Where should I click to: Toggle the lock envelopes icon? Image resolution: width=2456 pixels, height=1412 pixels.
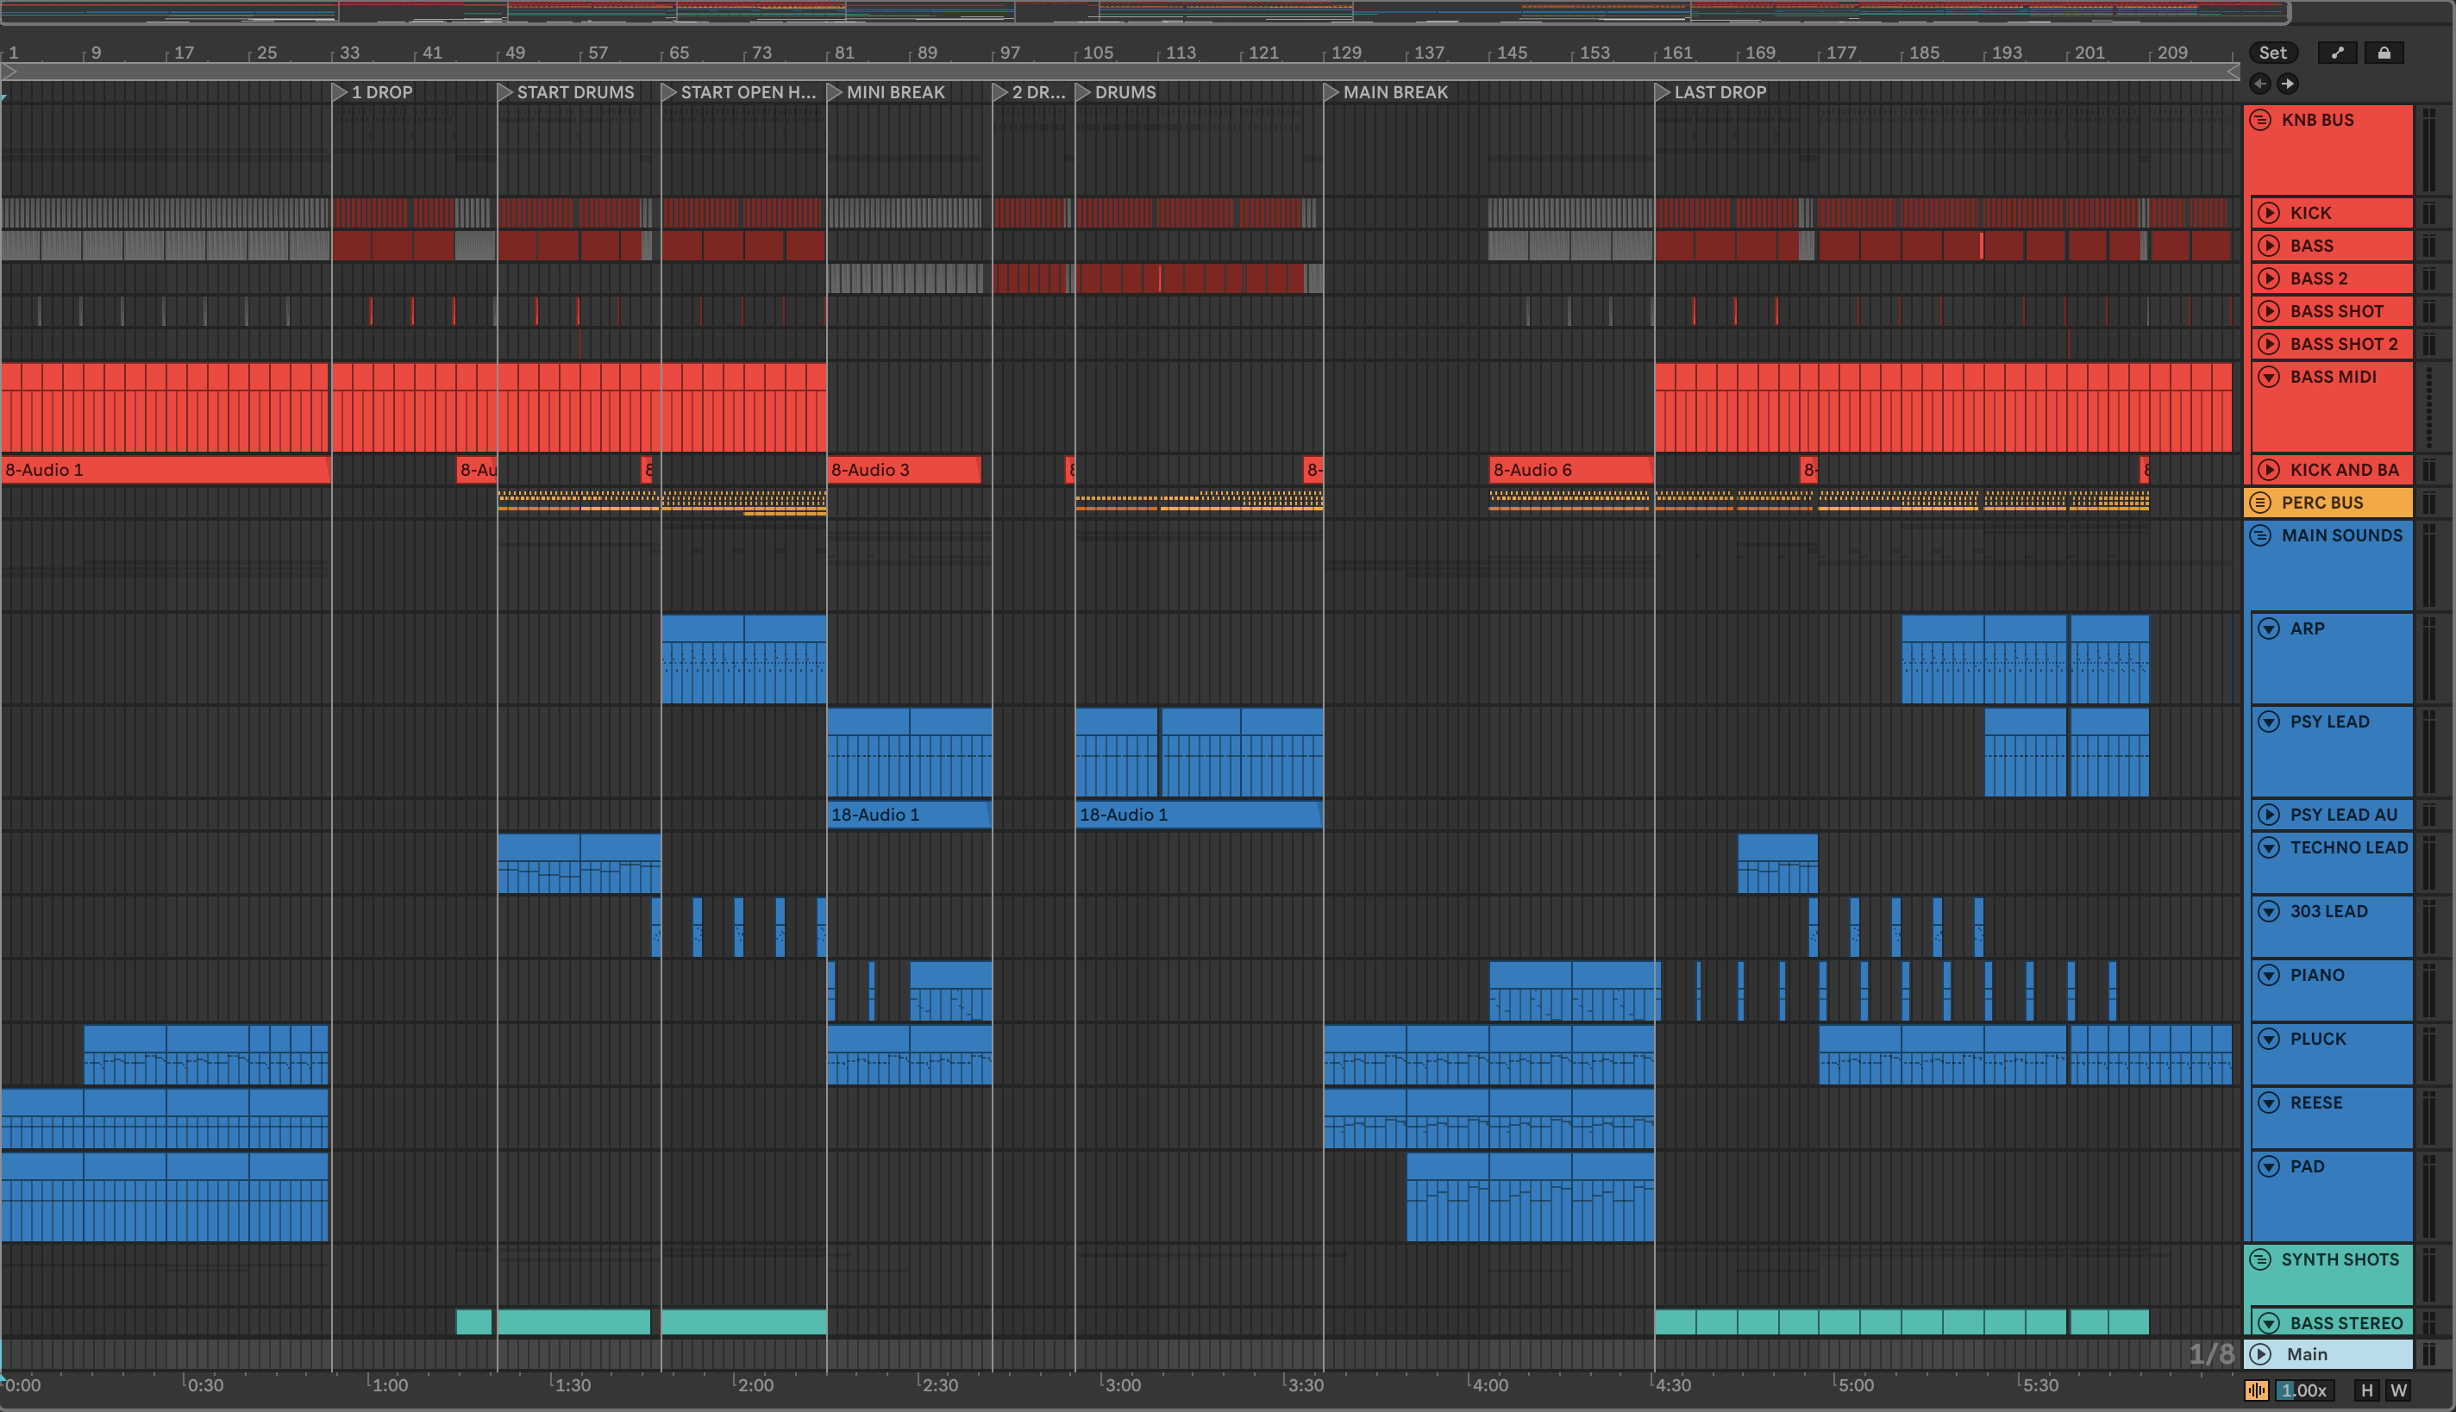click(x=2384, y=53)
